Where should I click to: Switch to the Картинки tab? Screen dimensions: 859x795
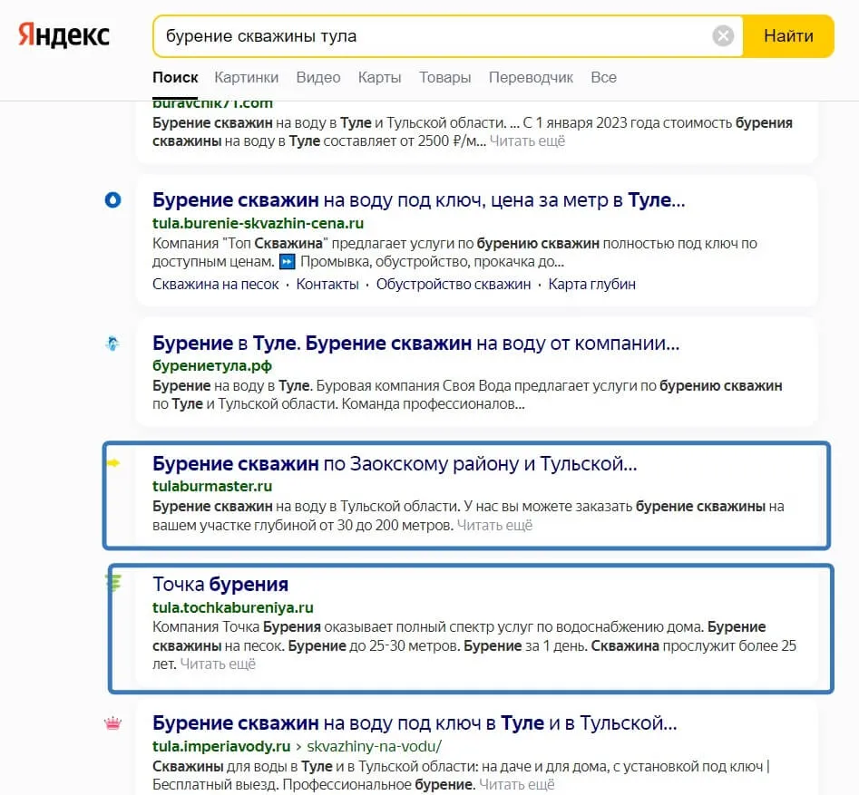(x=247, y=77)
